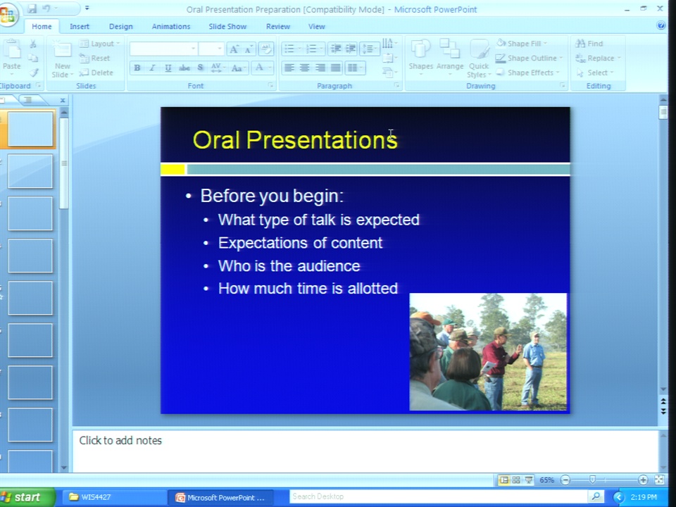The height and width of the screenshot is (507, 676).
Task: Click the Bullets list icon
Action: pos(289,49)
